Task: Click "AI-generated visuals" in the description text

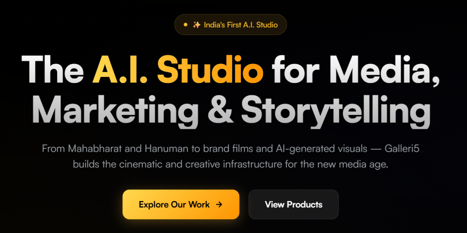Action: click(320, 149)
